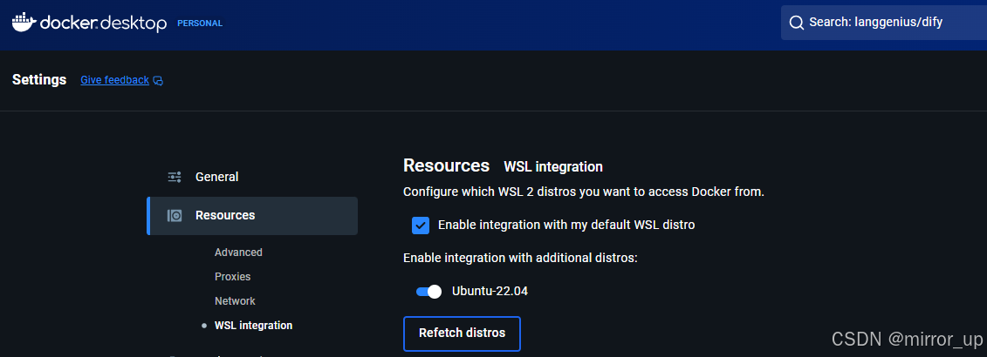Click 'Configure which WSL 2 distros' description

click(584, 192)
